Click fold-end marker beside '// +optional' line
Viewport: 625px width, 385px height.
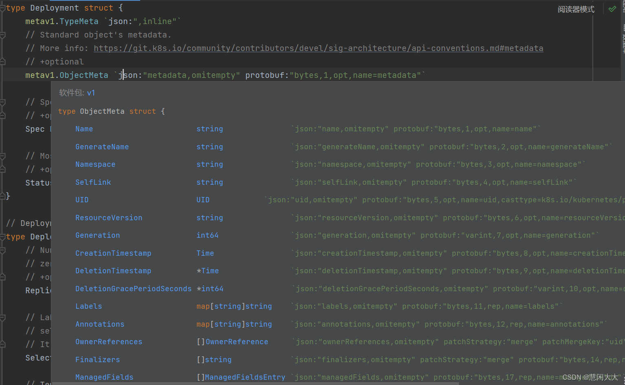(2, 62)
